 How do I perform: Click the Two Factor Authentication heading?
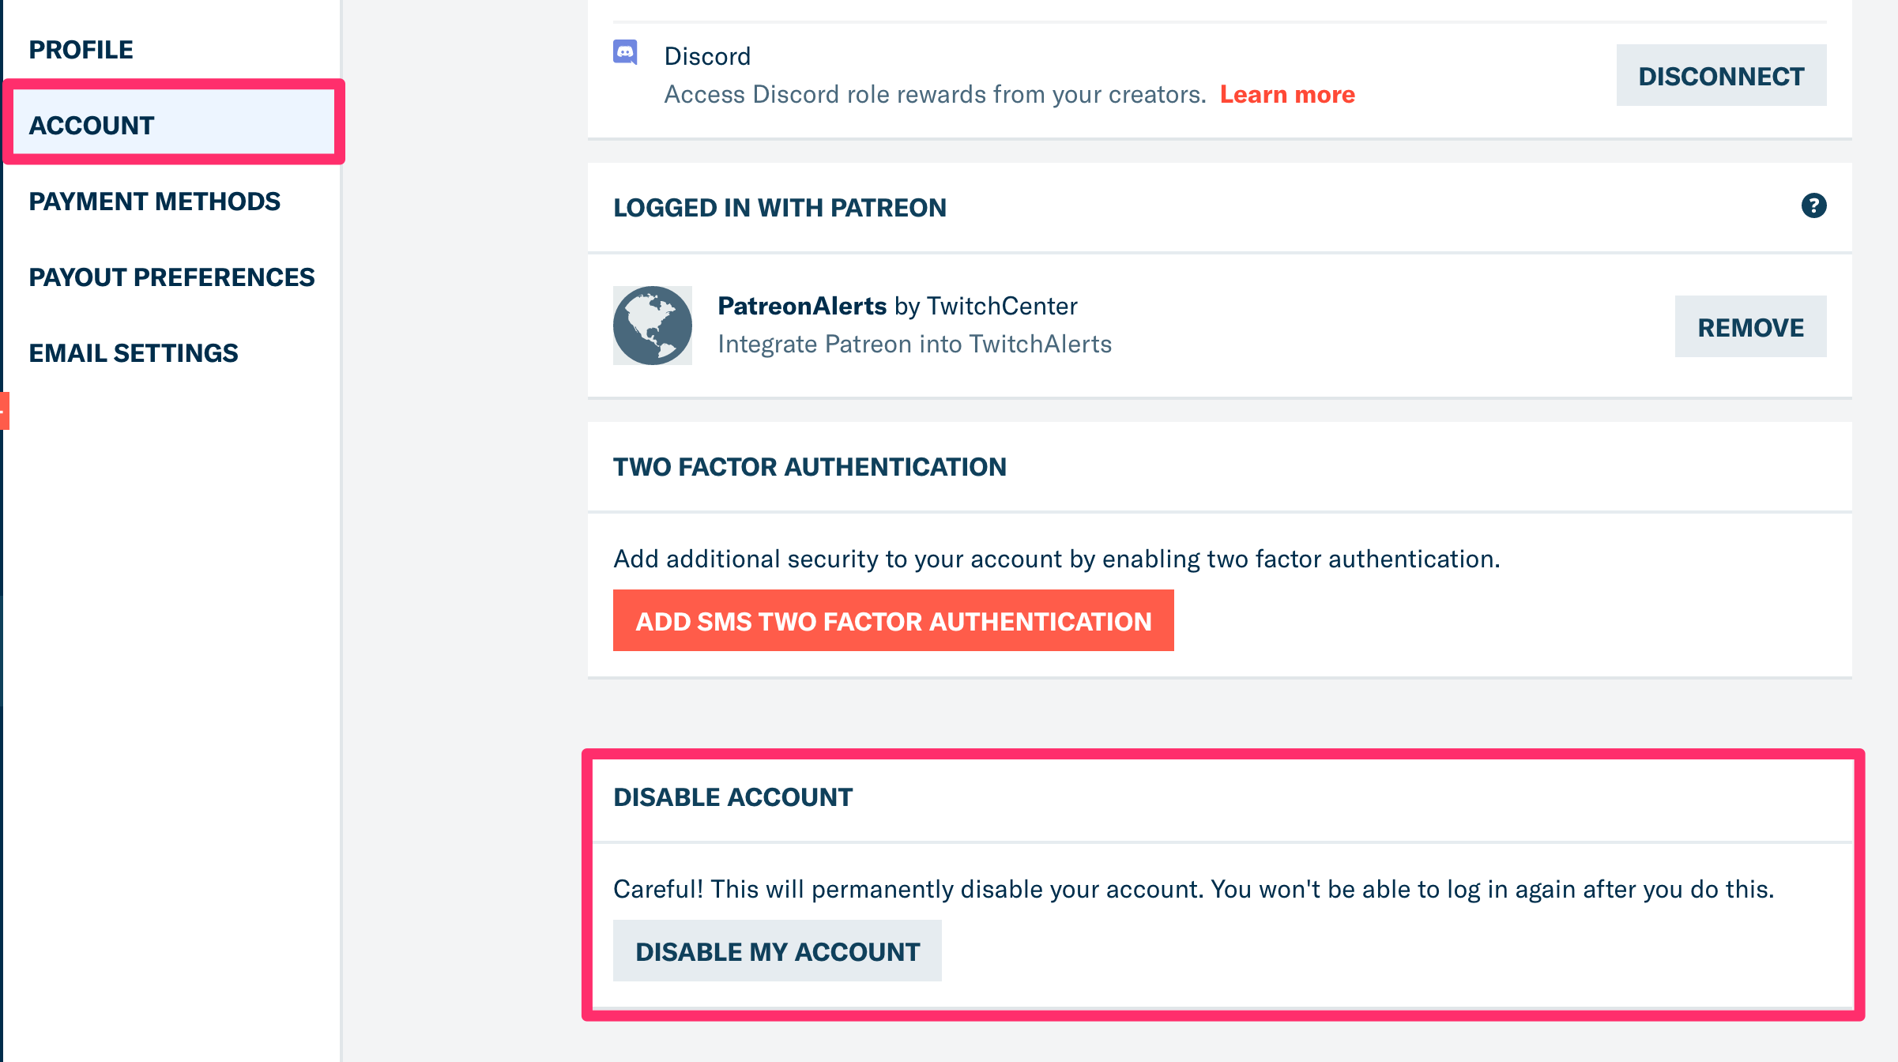click(x=809, y=467)
